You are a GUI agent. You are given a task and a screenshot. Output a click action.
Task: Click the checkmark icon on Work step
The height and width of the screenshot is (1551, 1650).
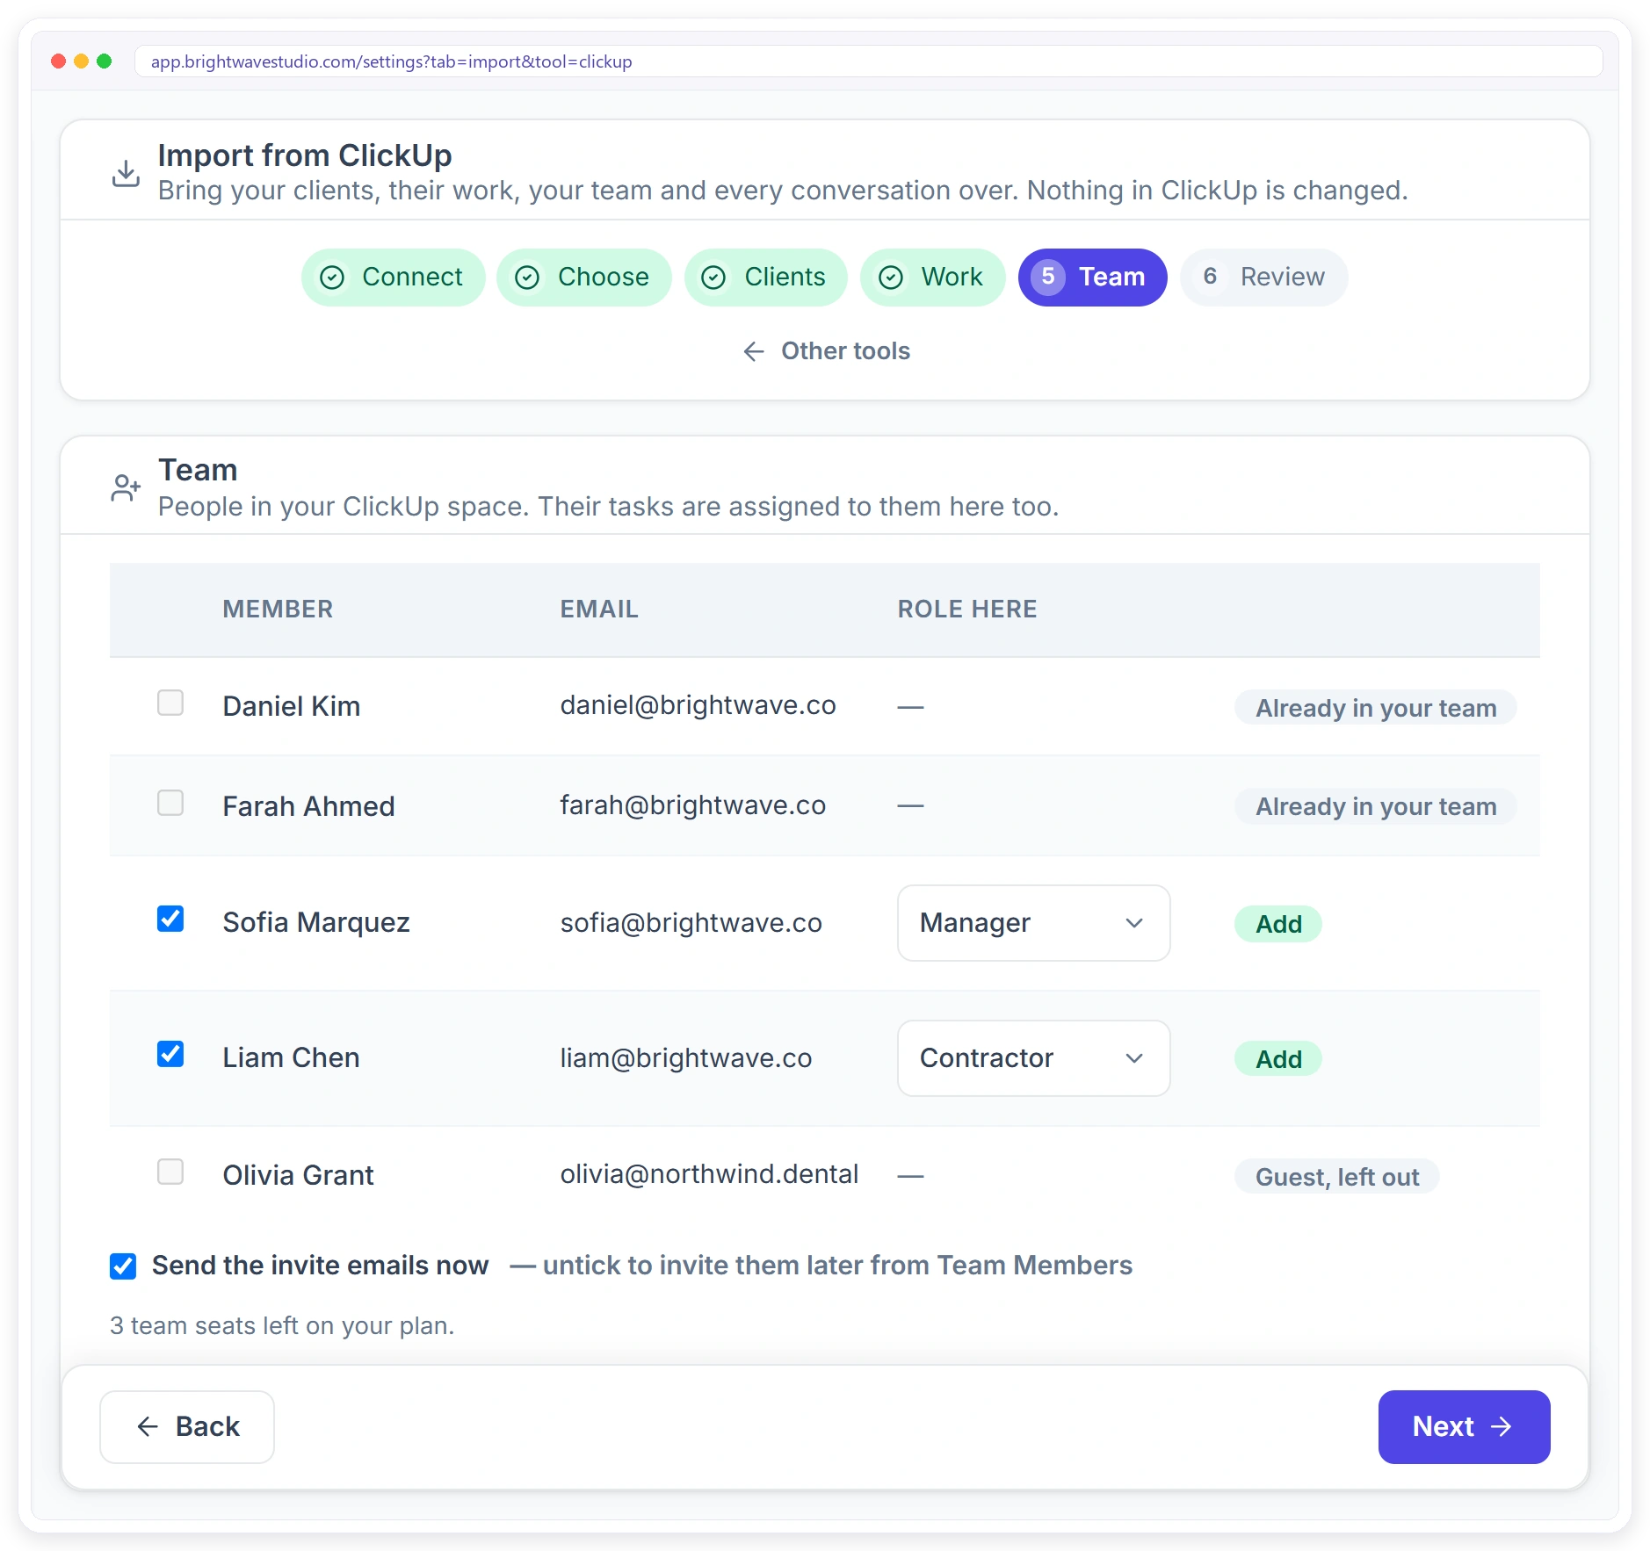click(x=891, y=278)
